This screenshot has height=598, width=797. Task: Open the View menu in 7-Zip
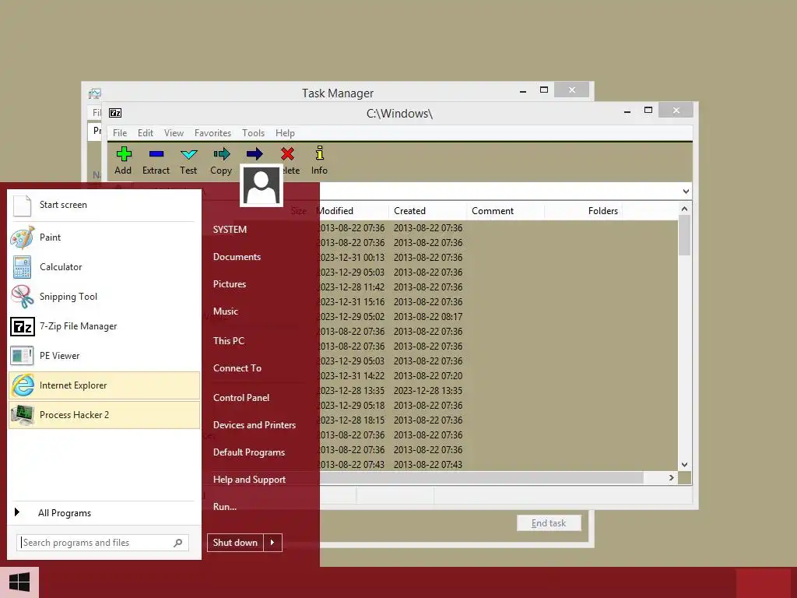point(174,133)
